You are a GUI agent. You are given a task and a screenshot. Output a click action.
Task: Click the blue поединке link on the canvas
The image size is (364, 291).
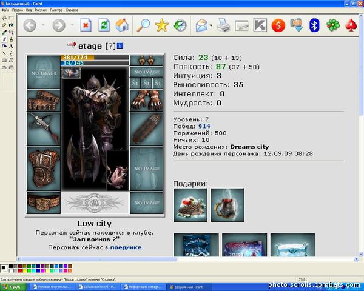point(126,247)
